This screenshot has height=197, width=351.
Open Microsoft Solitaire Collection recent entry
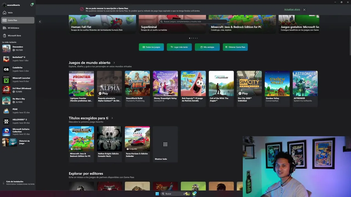[x=18, y=132]
